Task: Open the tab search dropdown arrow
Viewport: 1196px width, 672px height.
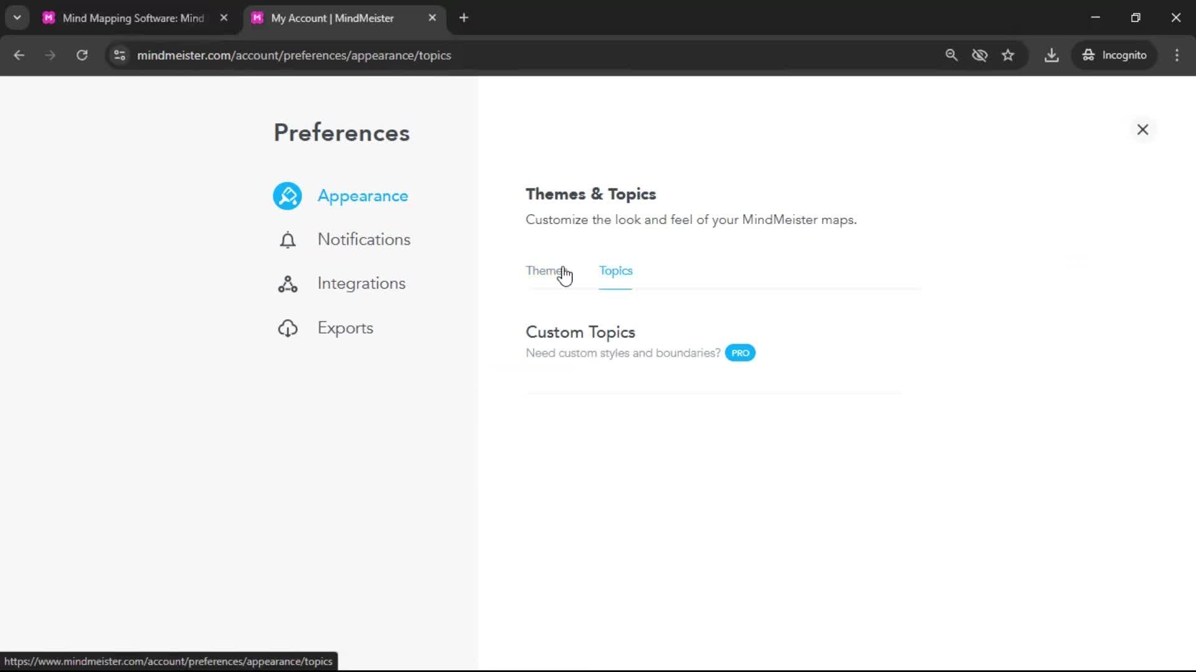Action: (x=17, y=18)
